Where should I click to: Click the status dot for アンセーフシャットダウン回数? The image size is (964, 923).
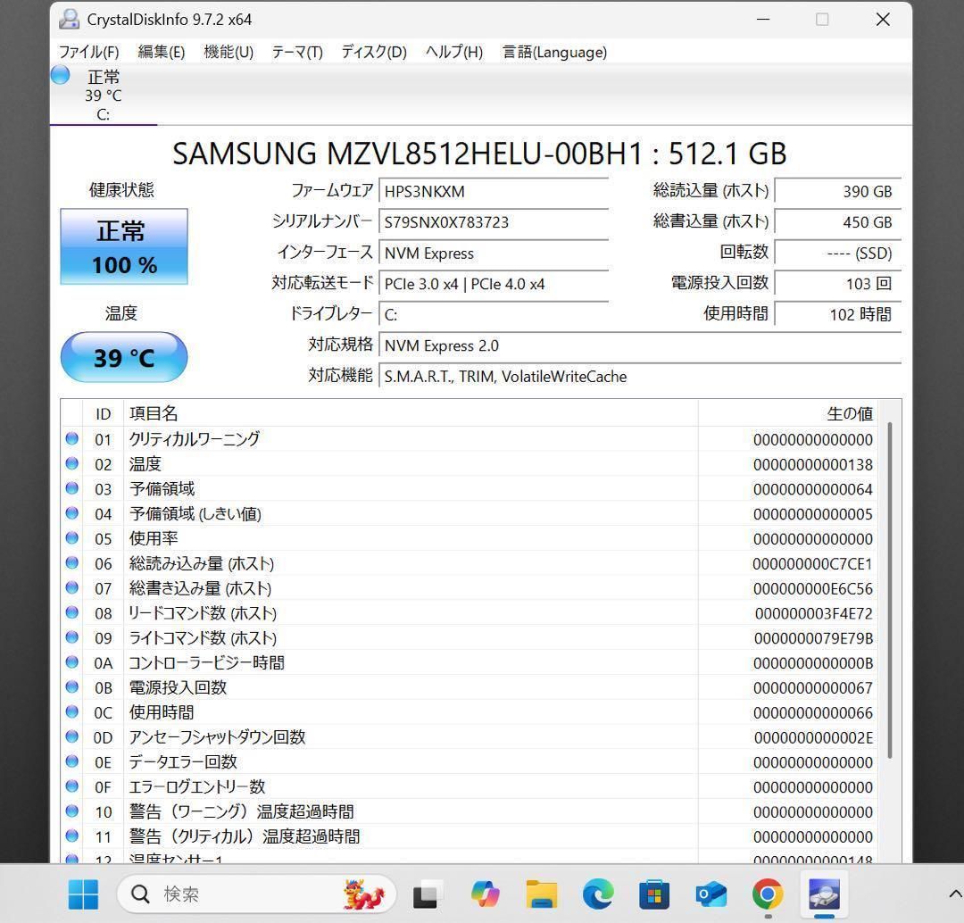click(72, 737)
